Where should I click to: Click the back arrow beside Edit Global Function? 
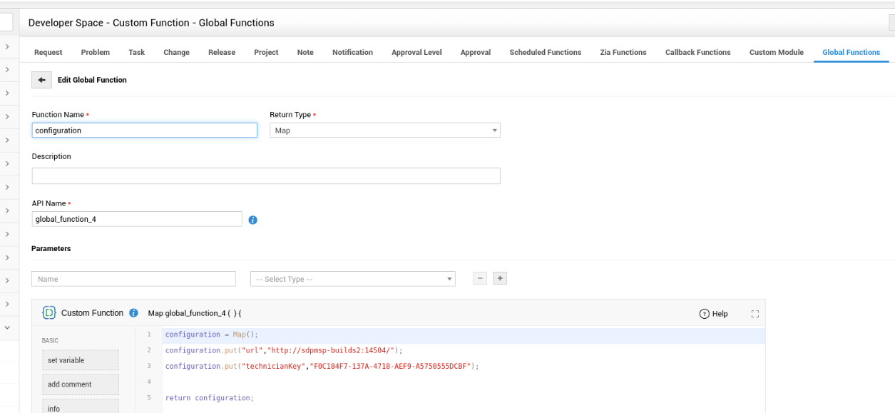click(41, 80)
